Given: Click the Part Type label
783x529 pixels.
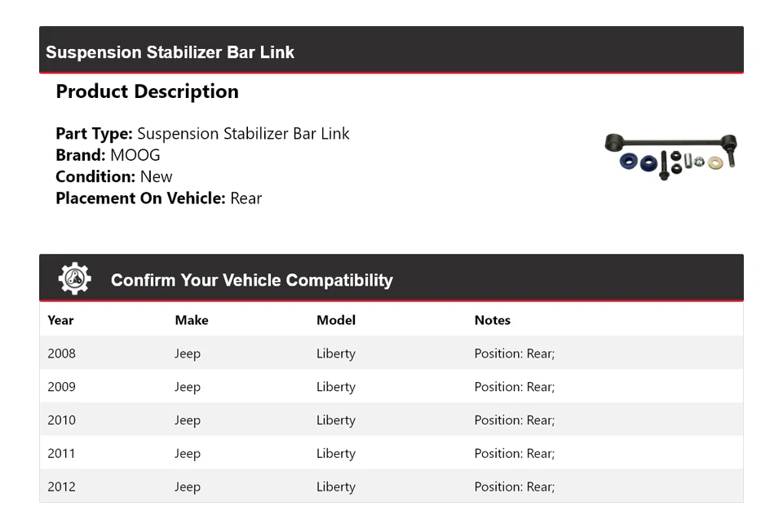Looking at the screenshot, I should [x=94, y=134].
